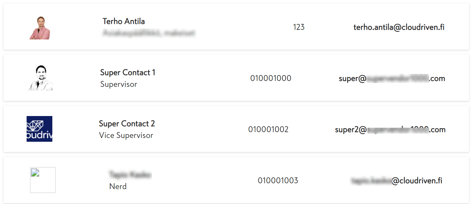This screenshot has height=204, width=473.
Task: Click phone number 123
Action: click(299, 27)
